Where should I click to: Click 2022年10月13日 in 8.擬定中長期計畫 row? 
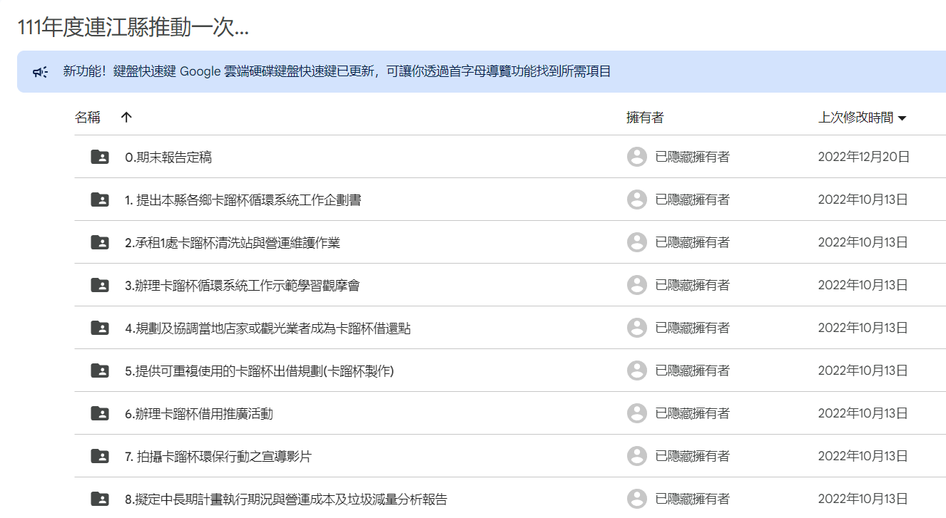(863, 499)
